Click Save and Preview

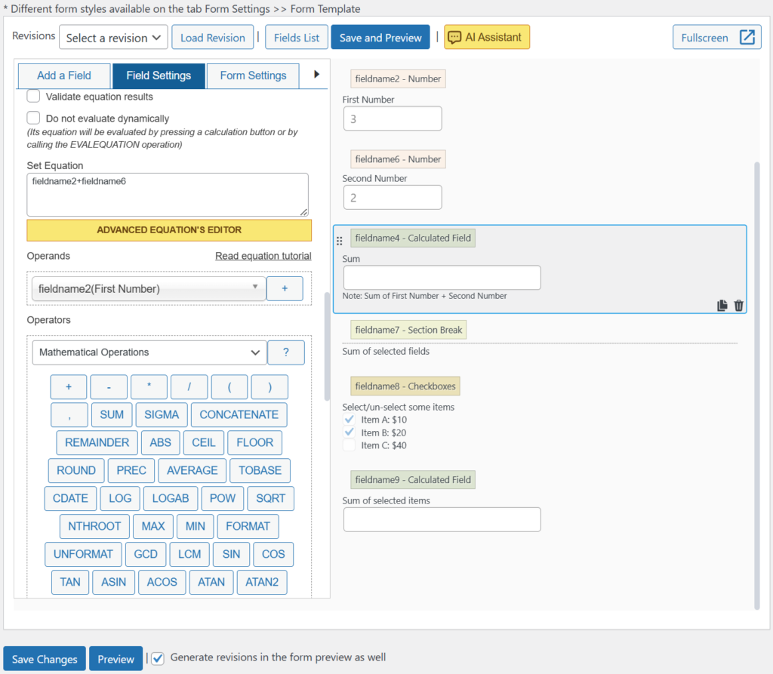click(x=380, y=38)
